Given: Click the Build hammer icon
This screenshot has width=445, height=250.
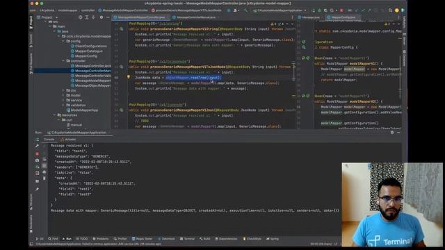Looking at the screenshot, I should pyautogui.click(x=245, y=10).
